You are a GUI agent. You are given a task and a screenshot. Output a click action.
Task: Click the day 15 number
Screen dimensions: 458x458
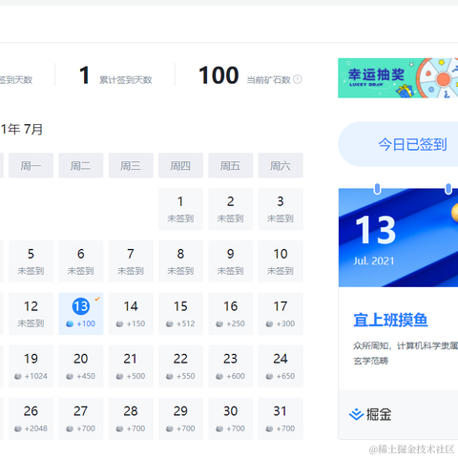[180, 306]
